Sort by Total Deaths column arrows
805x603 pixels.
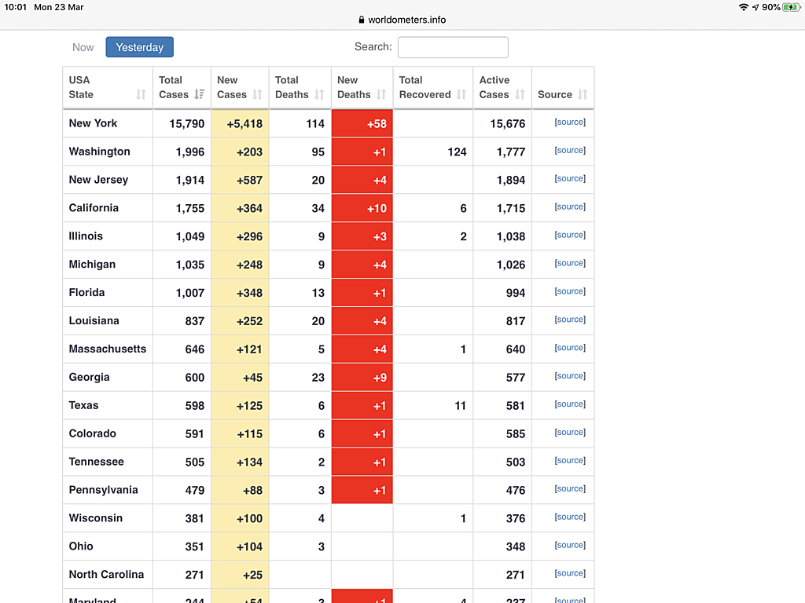coord(319,94)
